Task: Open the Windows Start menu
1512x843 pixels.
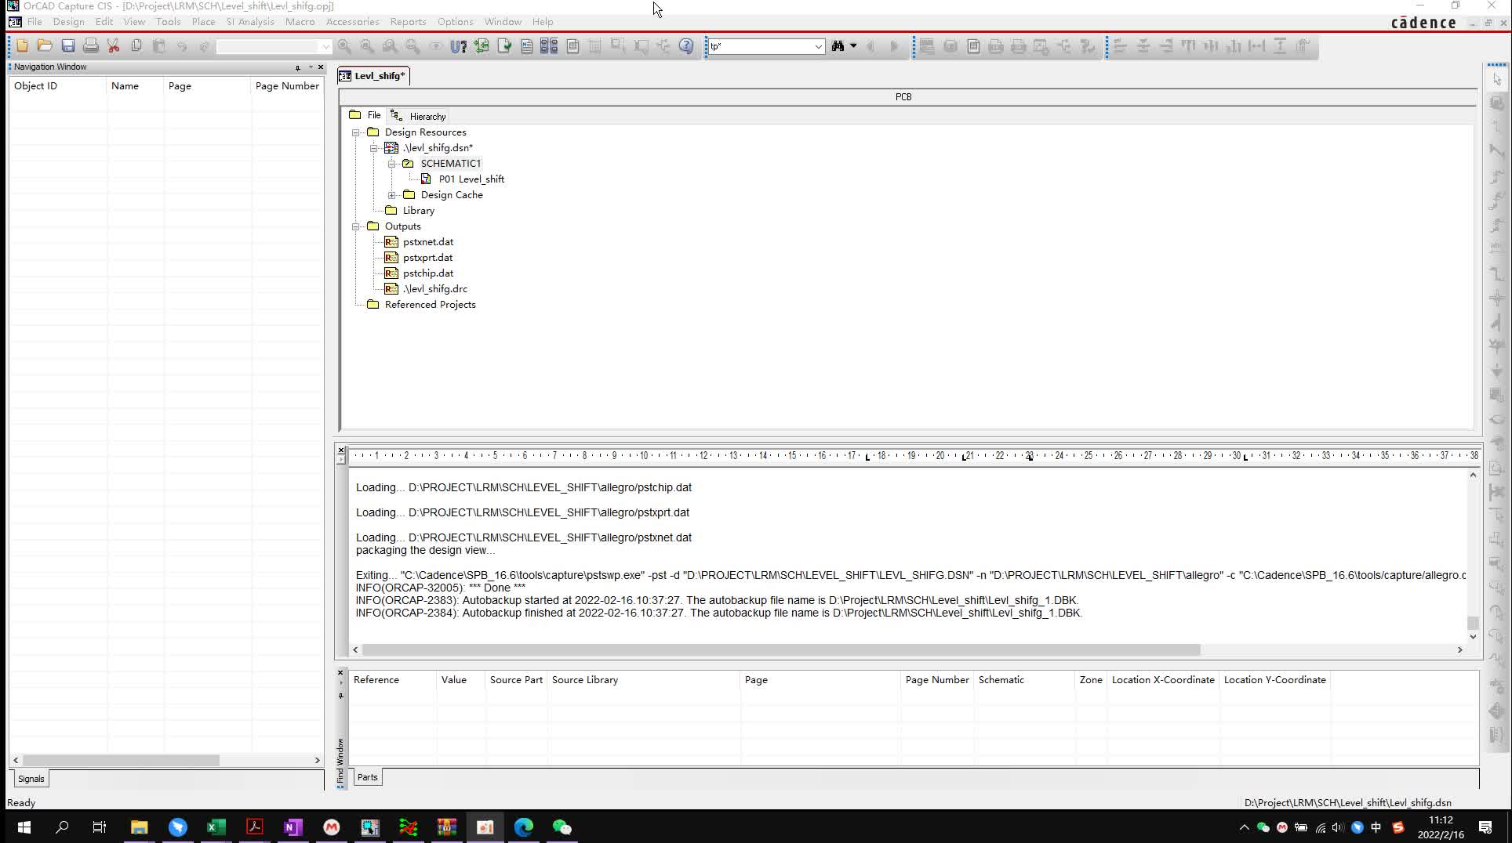Action: [x=24, y=827]
